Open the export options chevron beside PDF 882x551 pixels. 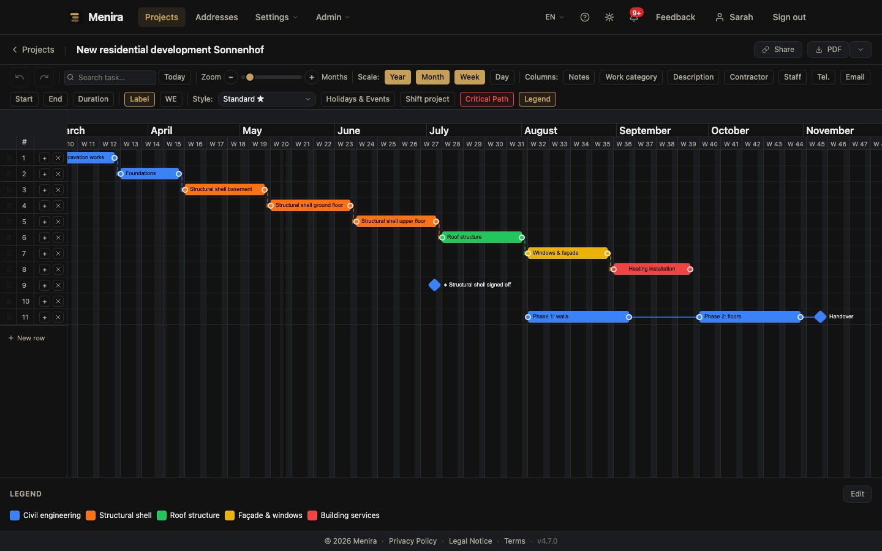(861, 50)
